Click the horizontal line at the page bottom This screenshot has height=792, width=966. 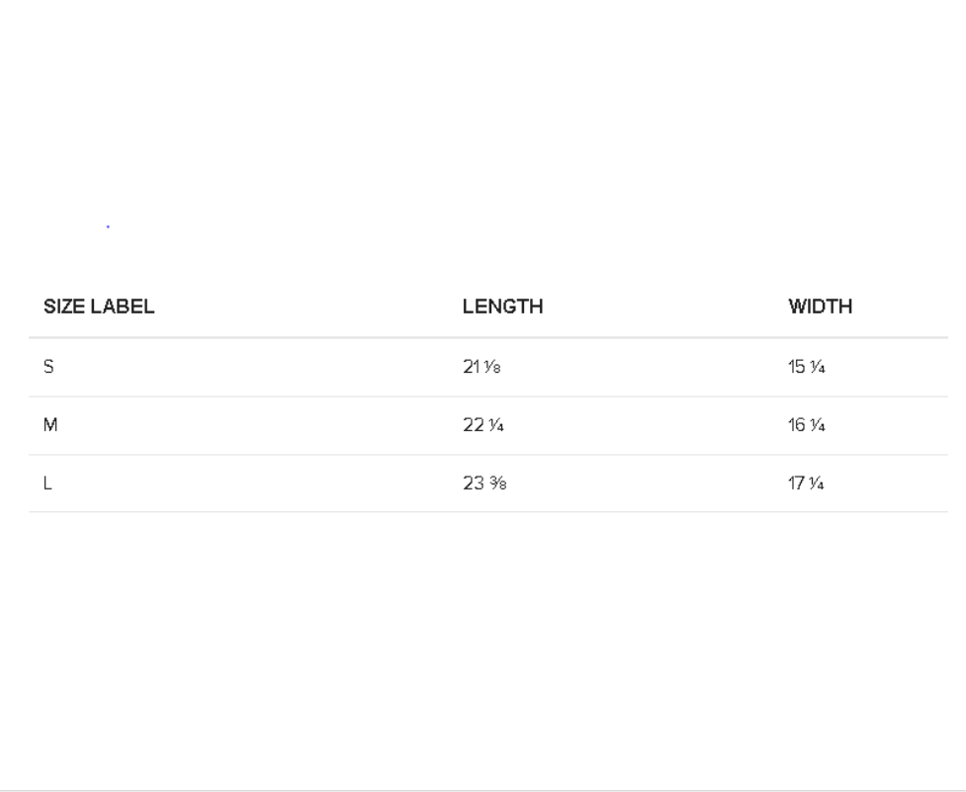pos(483,790)
